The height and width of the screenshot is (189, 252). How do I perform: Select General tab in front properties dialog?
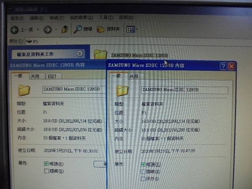tap(118, 76)
